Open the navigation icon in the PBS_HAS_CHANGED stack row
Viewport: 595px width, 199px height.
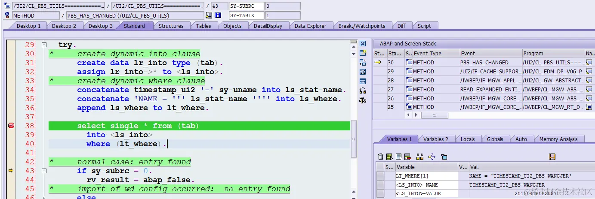point(589,63)
